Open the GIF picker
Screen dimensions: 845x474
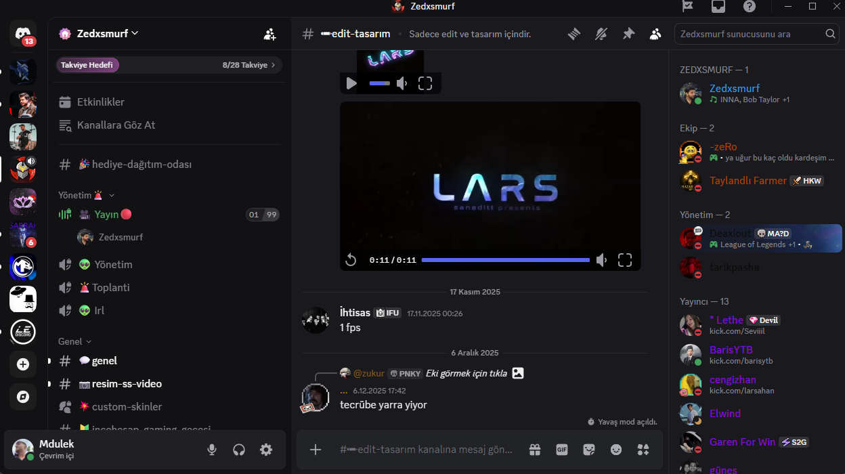pos(561,450)
